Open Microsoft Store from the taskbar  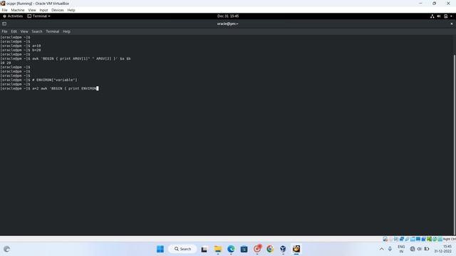tap(244, 249)
